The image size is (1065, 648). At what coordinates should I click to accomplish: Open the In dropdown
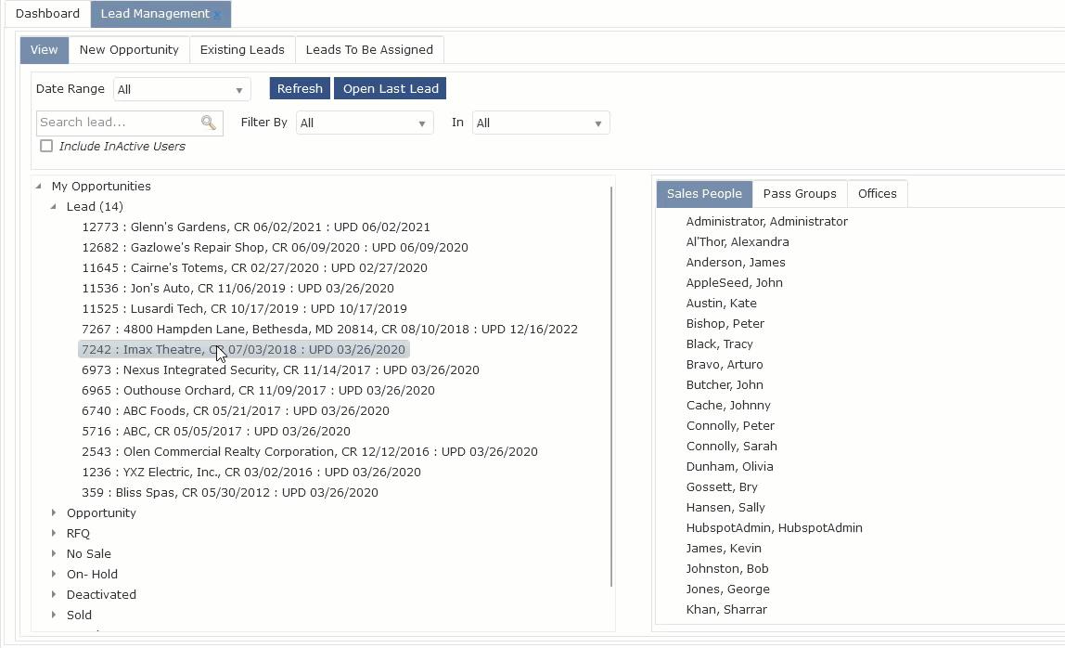point(541,123)
